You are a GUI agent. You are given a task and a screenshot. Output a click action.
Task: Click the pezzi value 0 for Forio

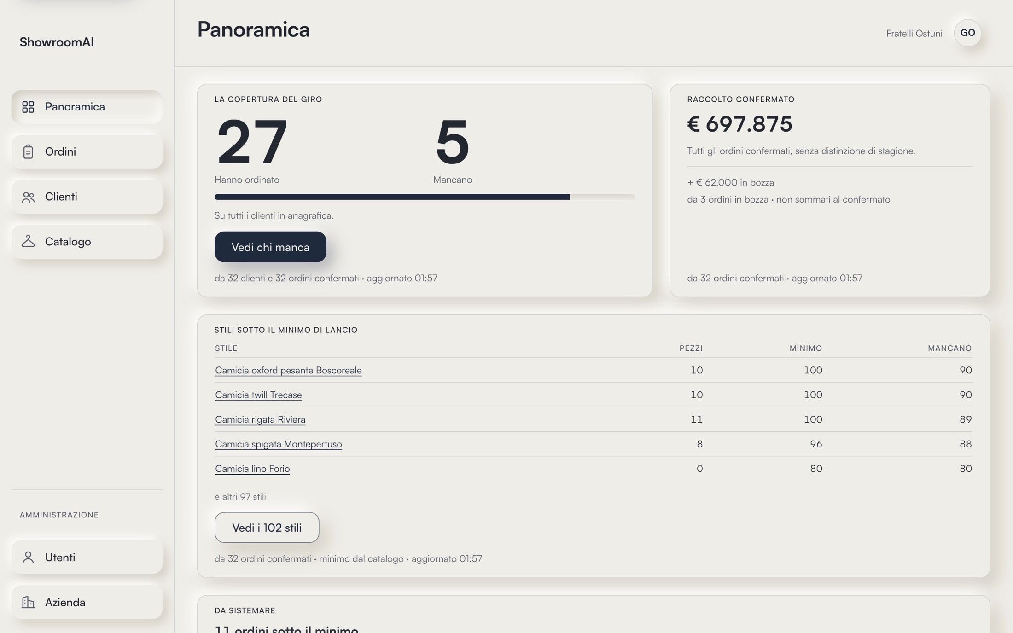pos(699,469)
